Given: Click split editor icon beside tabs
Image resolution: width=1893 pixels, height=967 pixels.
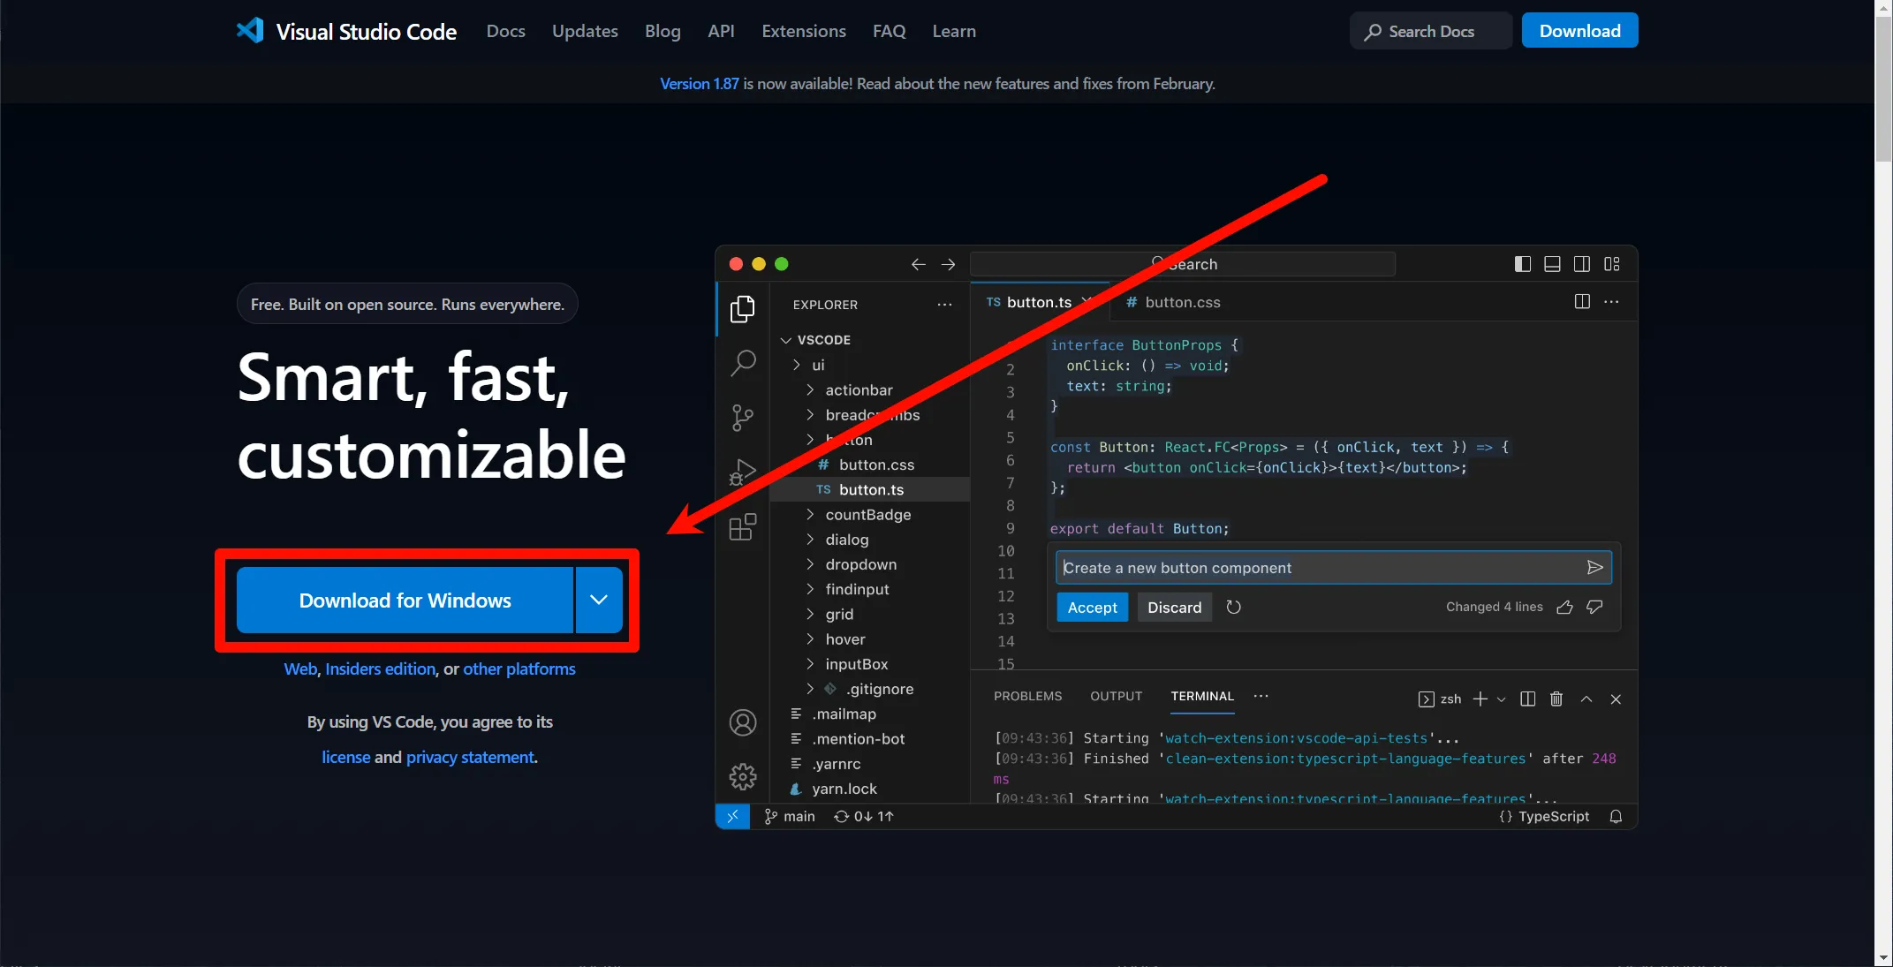Looking at the screenshot, I should 1582,302.
